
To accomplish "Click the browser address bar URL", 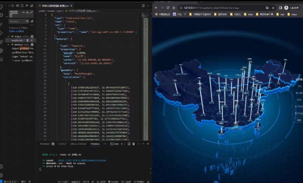I will (211, 8).
